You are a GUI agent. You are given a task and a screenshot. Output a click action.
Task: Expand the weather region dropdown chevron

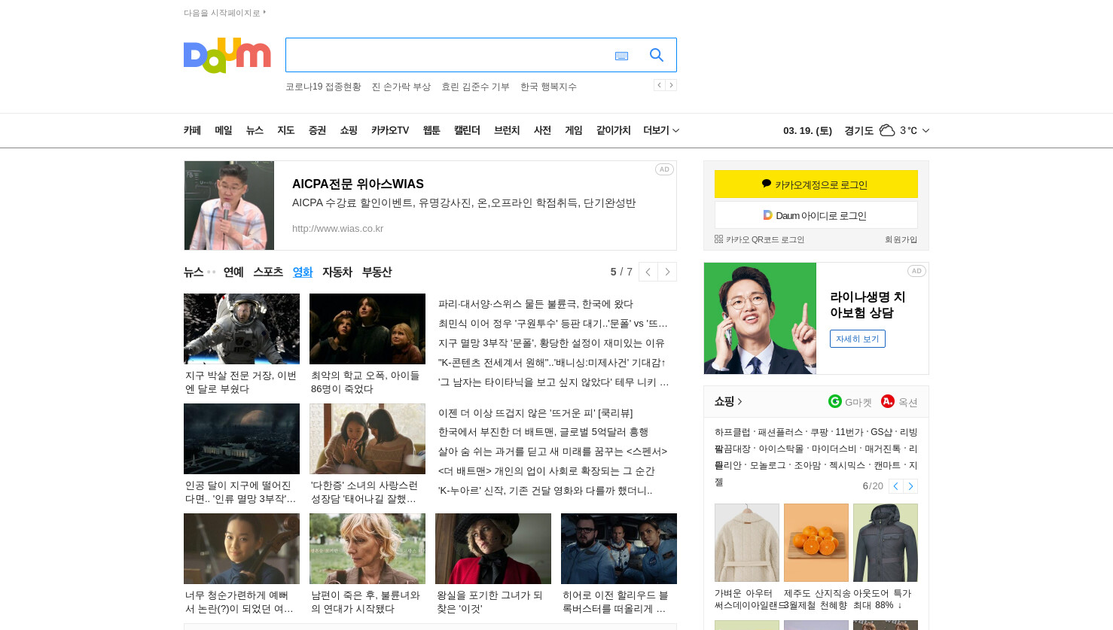click(925, 130)
